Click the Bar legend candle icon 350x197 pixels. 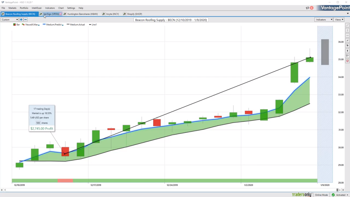coord(14,25)
